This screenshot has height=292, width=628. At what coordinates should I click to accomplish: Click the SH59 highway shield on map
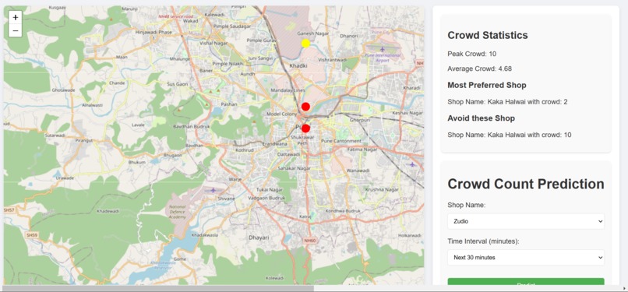pos(32,235)
